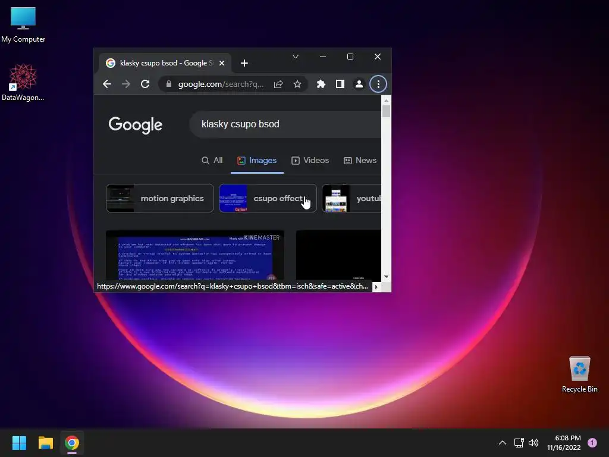Click the page scrollbar up arrow
The image size is (609, 457).
point(386,101)
